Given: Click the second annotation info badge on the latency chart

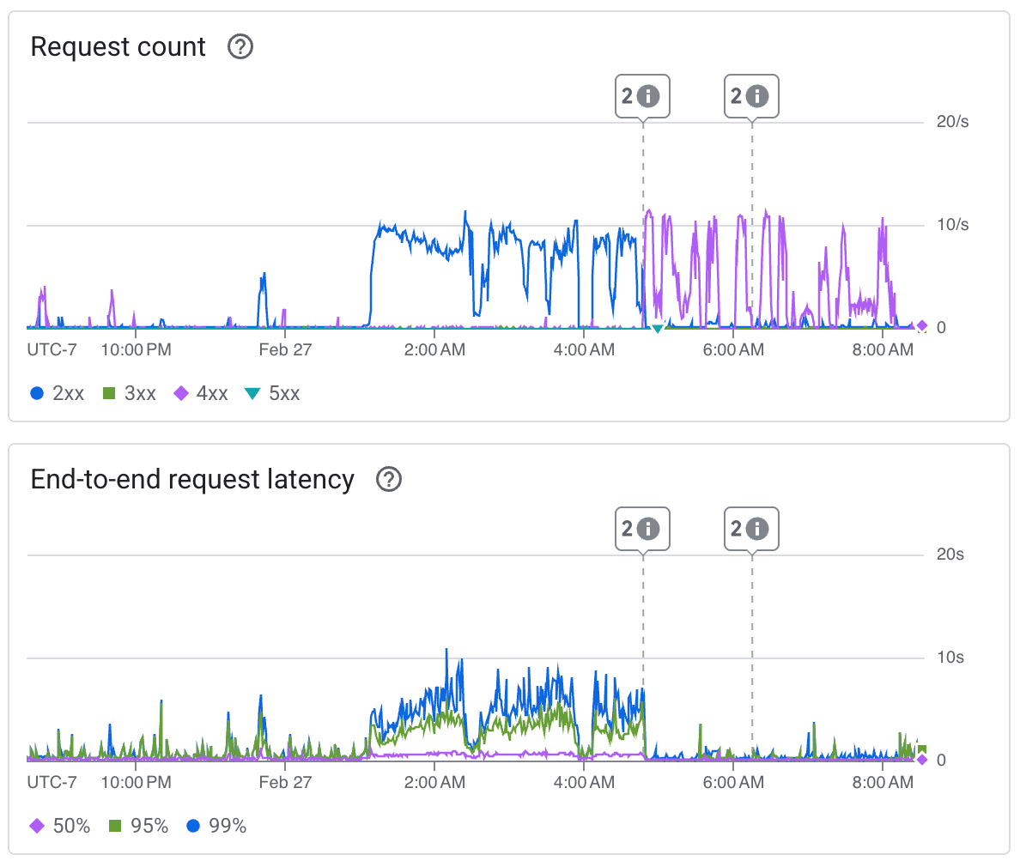Looking at the screenshot, I should pyautogui.click(x=751, y=529).
